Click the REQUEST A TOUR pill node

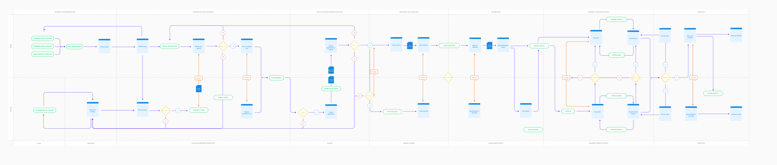coord(199,110)
